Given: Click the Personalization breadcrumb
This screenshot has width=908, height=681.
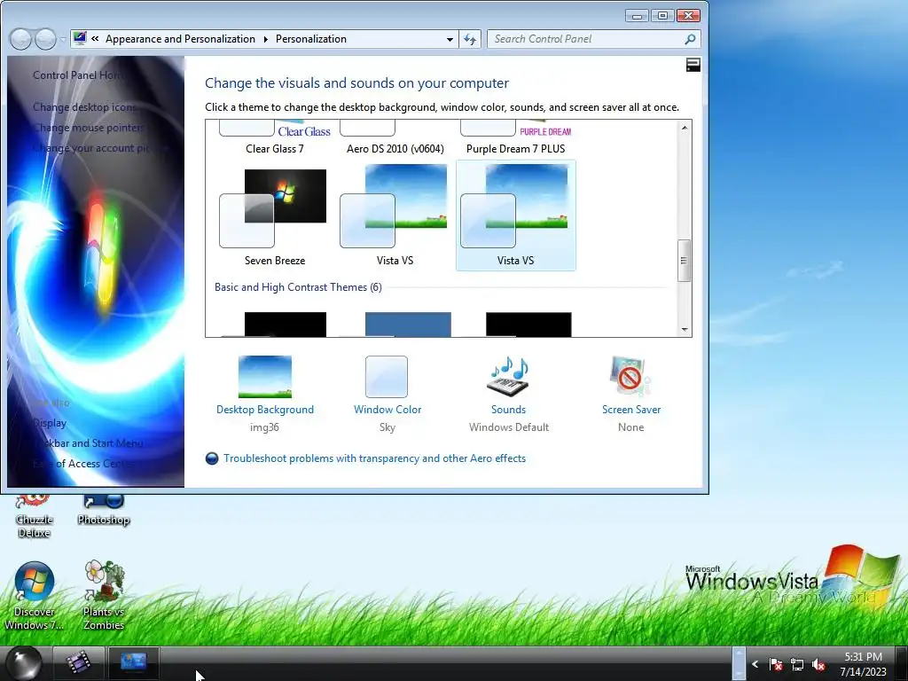Looking at the screenshot, I should (x=311, y=39).
